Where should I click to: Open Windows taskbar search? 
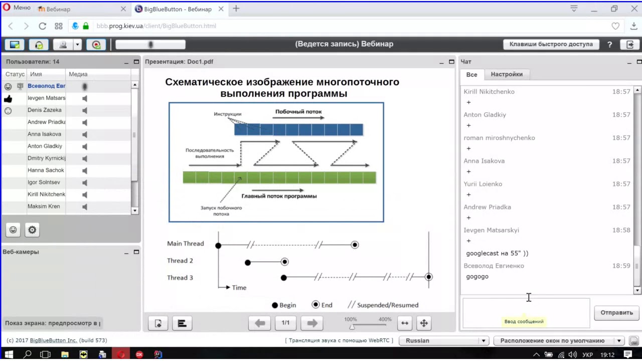[x=28, y=354]
